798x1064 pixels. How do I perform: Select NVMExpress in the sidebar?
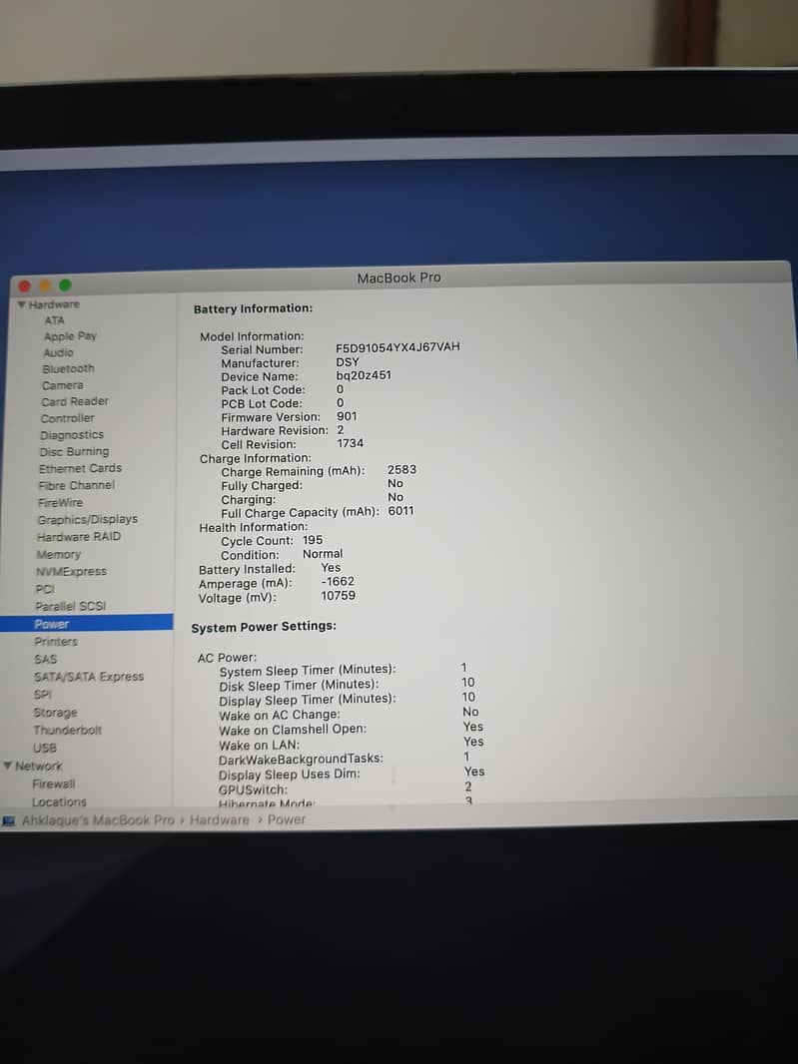[x=71, y=571]
